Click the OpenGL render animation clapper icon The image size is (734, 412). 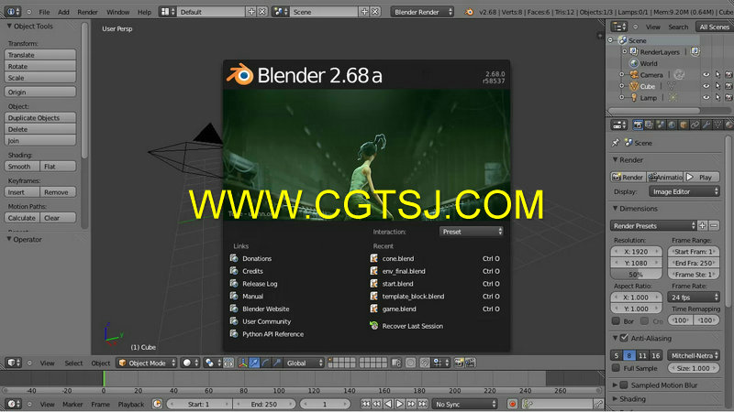coord(470,363)
